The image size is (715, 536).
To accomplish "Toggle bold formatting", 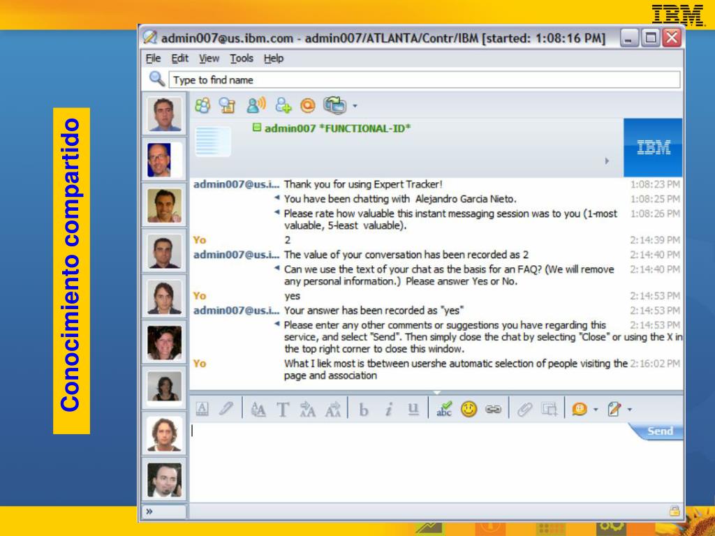I will click(x=363, y=409).
